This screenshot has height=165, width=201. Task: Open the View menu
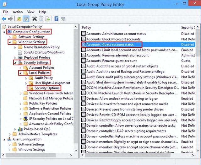(31, 12)
